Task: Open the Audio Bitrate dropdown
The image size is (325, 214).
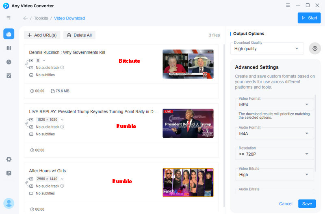Action: pyautogui.click(x=274, y=191)
